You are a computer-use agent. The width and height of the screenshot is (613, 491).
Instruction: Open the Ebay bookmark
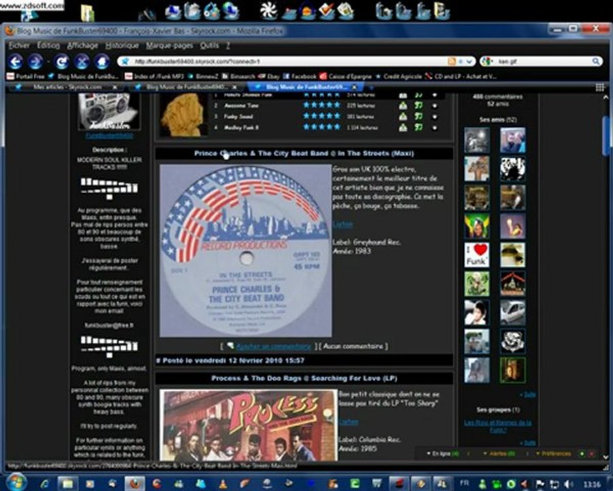point(268,76)
